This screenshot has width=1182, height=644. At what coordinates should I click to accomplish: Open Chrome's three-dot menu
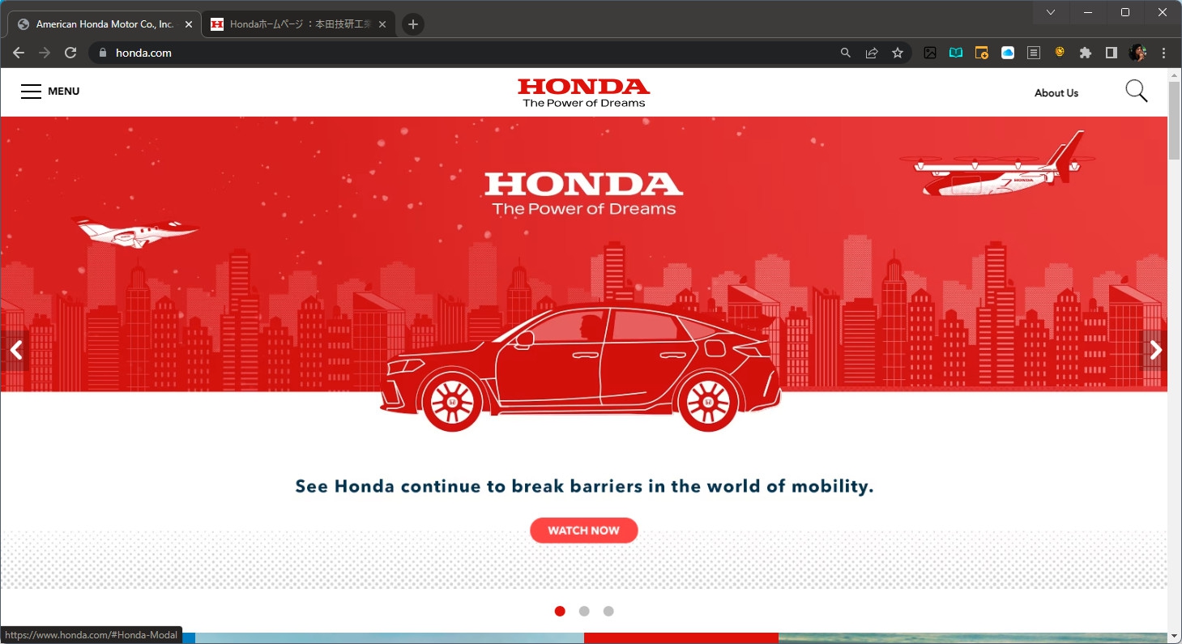1164,53
